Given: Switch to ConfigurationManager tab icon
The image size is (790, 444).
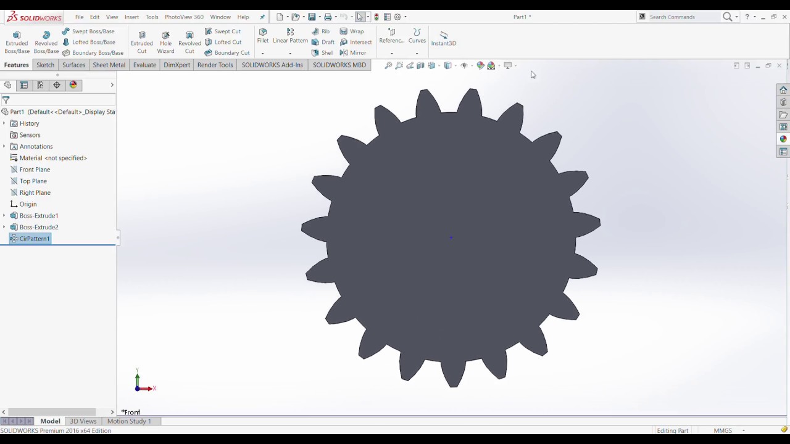Looking at the screenshot, I should pyautogui.click(x=40, y=85).
